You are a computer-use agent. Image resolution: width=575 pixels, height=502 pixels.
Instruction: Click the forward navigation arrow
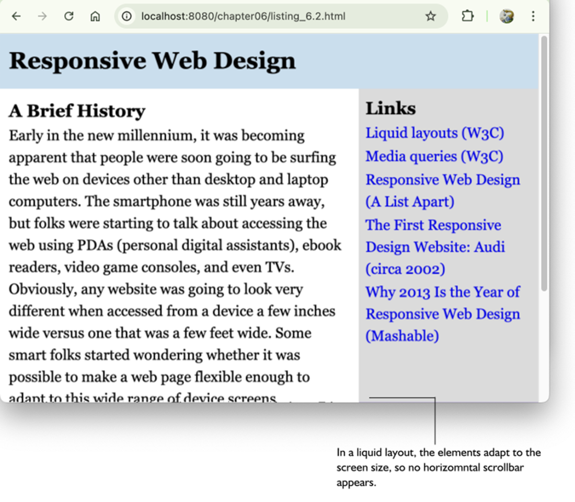(42, 16)
